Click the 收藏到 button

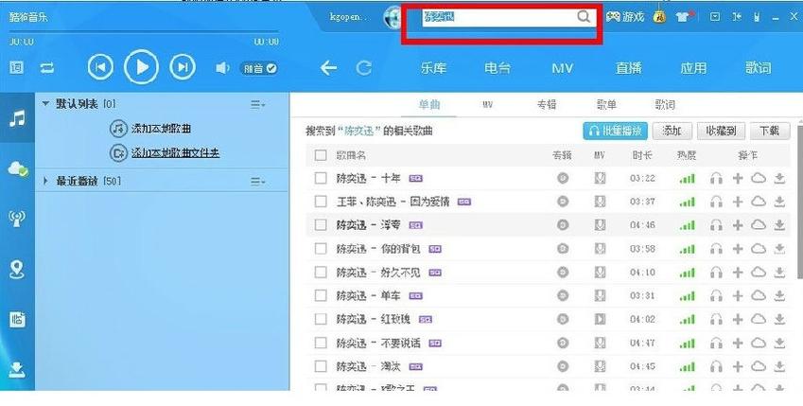(x=721, y=132)
